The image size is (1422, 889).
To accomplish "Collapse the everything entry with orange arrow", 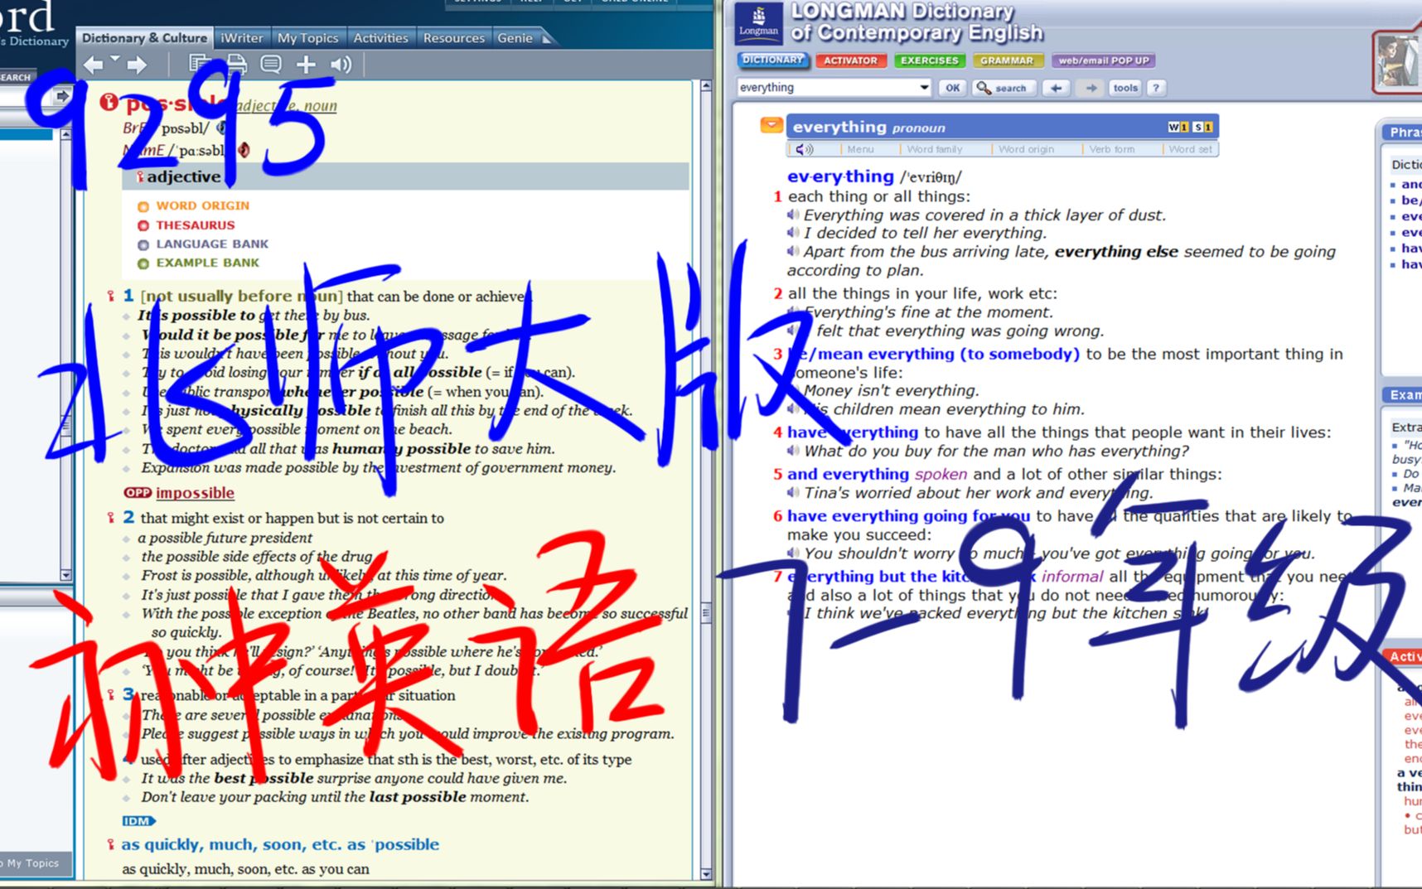I will 771,125.
